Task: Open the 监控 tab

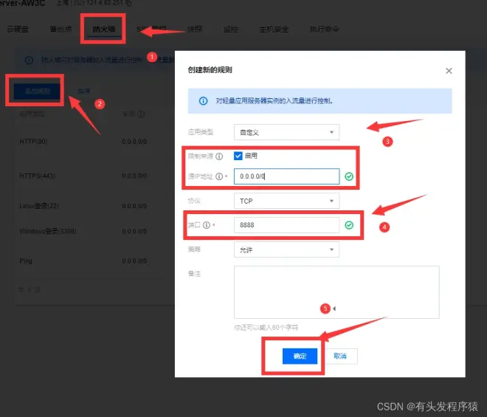Action: [x=231, y=30]
